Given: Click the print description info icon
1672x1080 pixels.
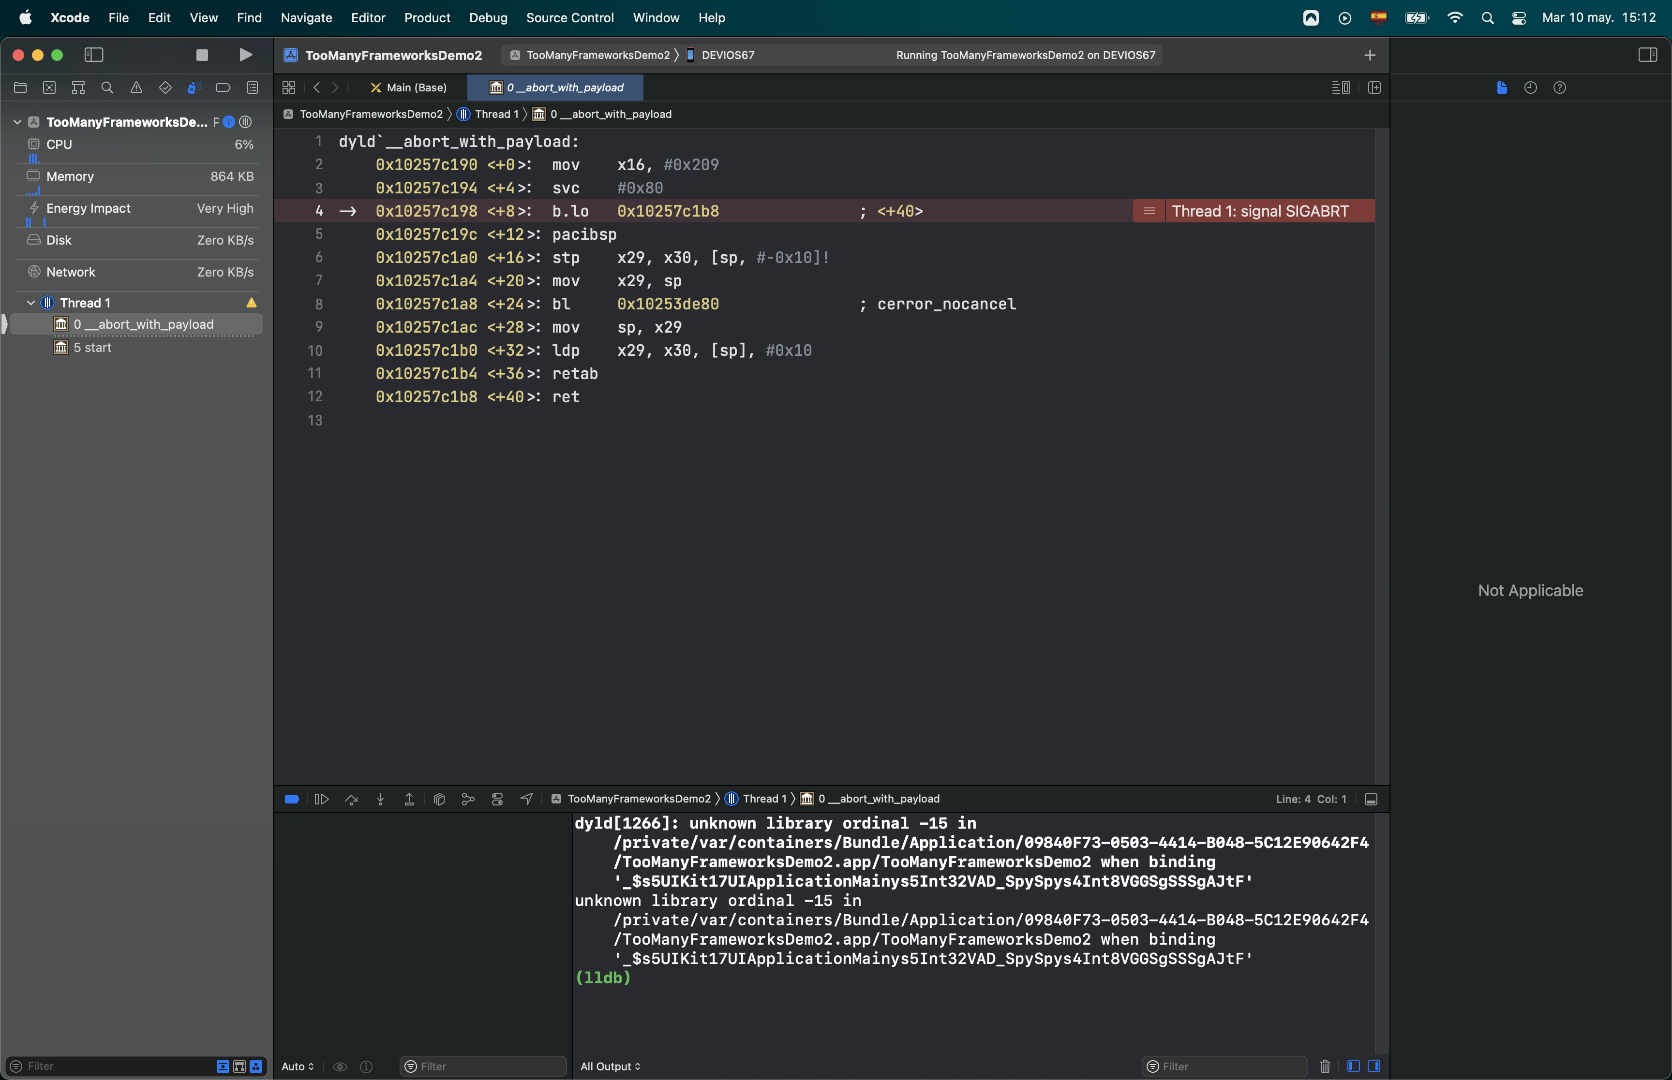Looking at the screenshot, I should (x=366, y=1066).
